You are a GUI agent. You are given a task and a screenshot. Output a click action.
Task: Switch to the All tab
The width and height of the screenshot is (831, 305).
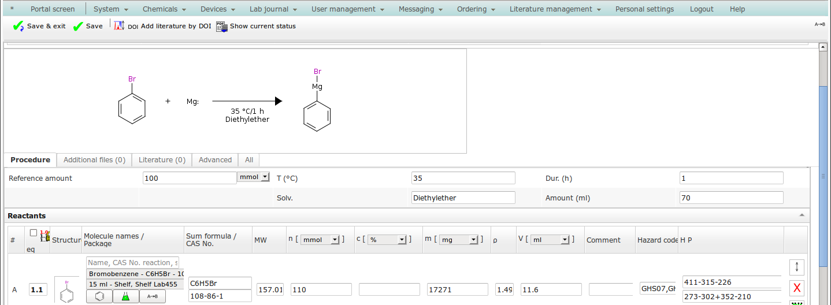pyautogui.click(x=249, y=160)
